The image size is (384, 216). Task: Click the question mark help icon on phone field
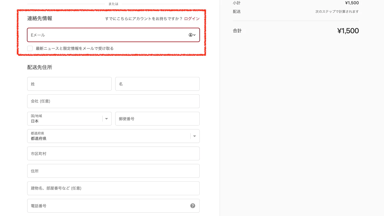click(x=193, y=205)
